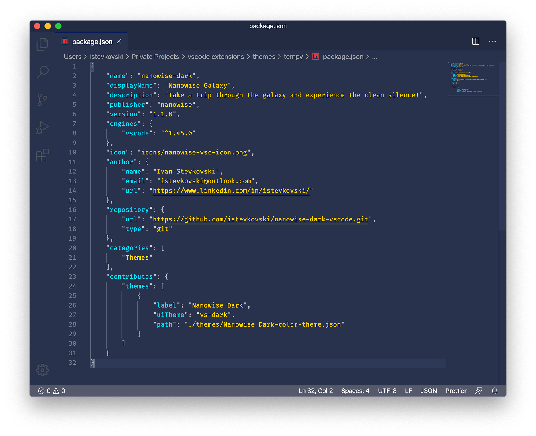Open the Run and Debug view
The width and height of the screenshot is (536, 436).
[42, 128]
